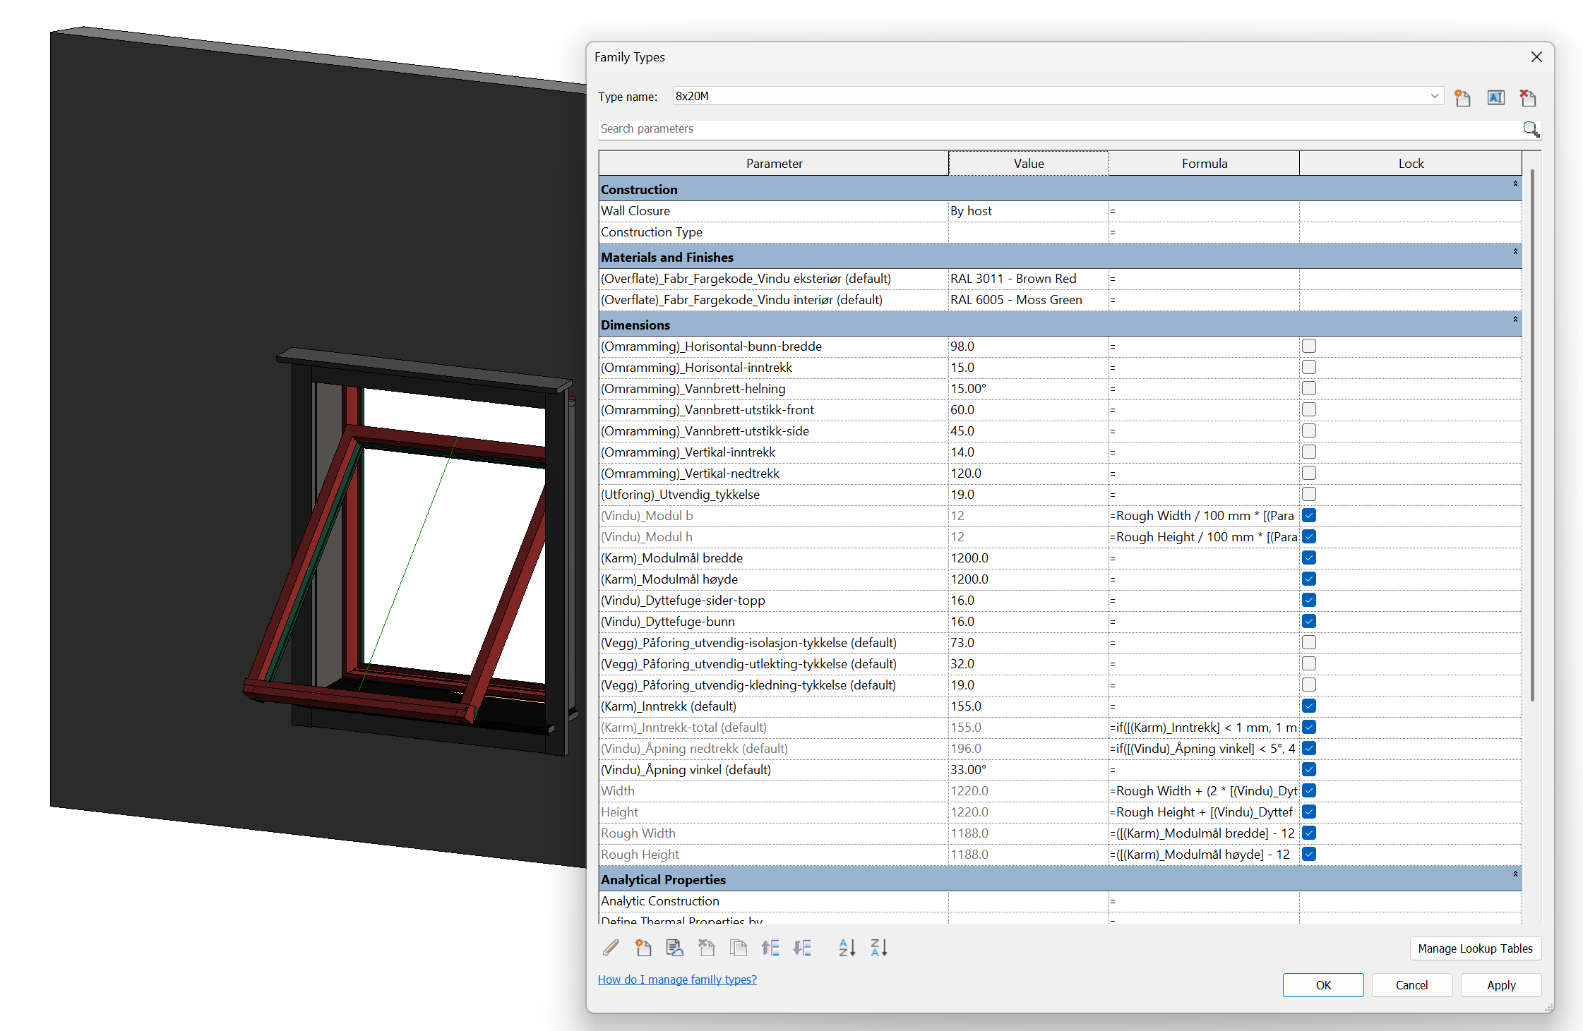Image resolution: width=1583 pixels, height=1031 pixels.
Task: Sort parameters in descending Z-A order
Action: coord(879,948)
